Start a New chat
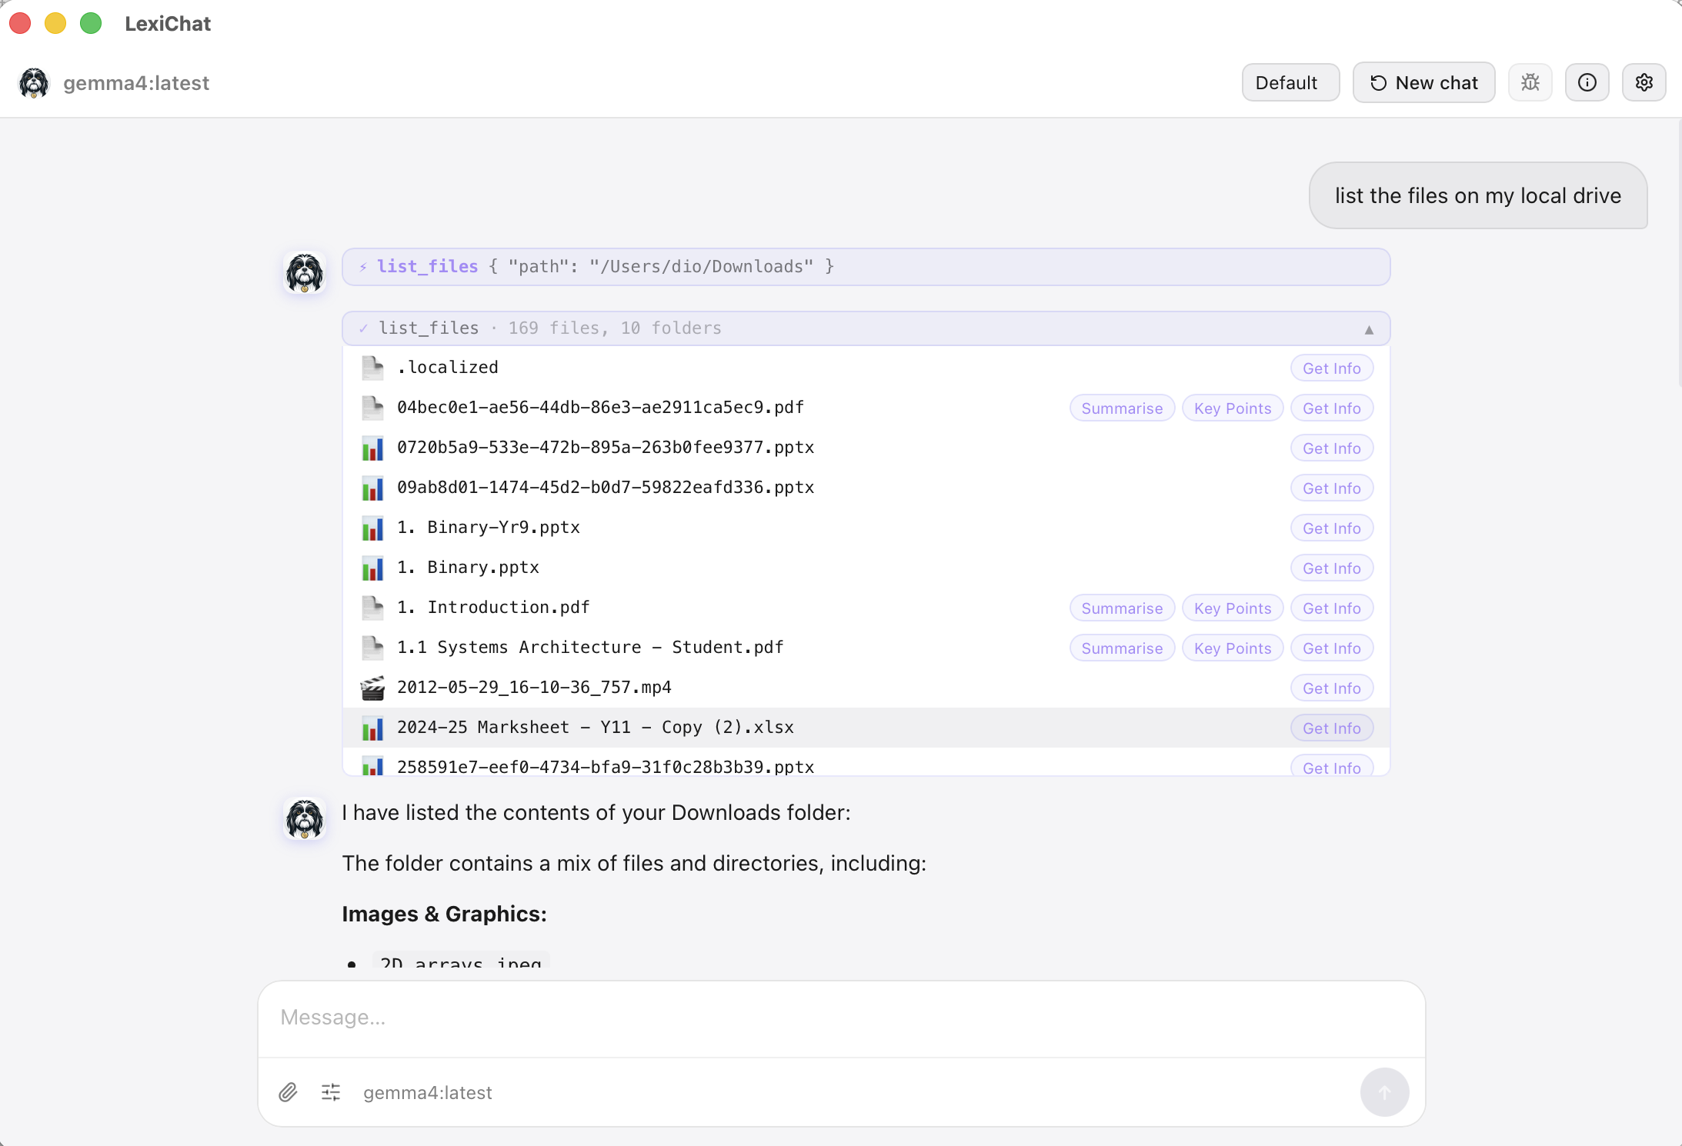1682x1146 pixels. click(1423, 82)
